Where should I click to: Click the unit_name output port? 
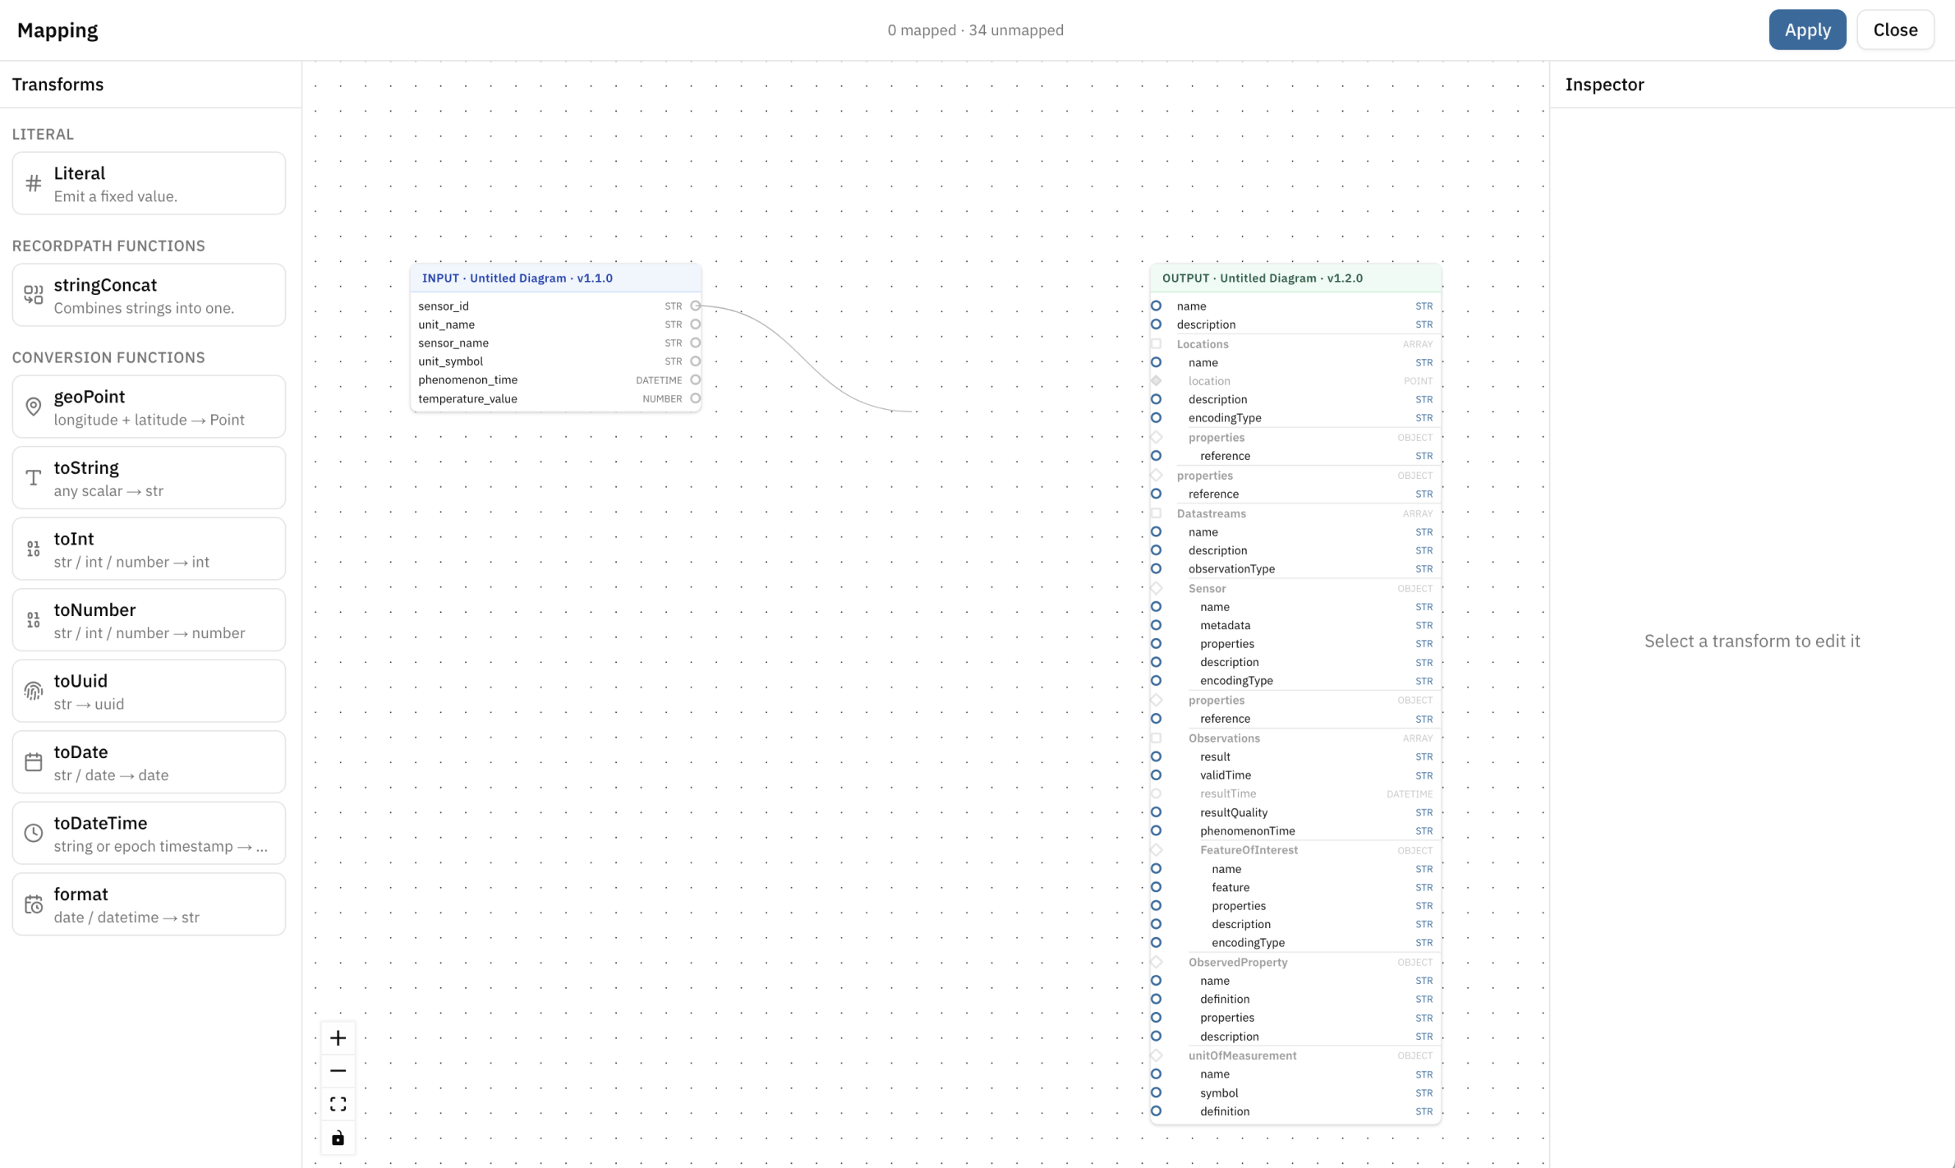696,324
